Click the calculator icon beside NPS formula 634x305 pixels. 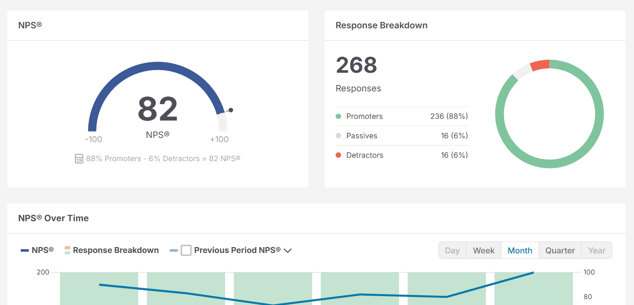pyautogui.click(x=79, y=159)
